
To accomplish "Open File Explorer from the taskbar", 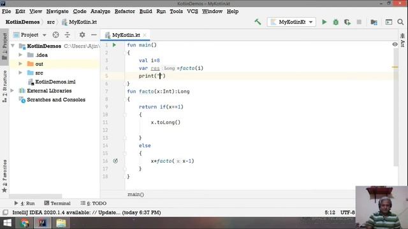I will point(61,223).
